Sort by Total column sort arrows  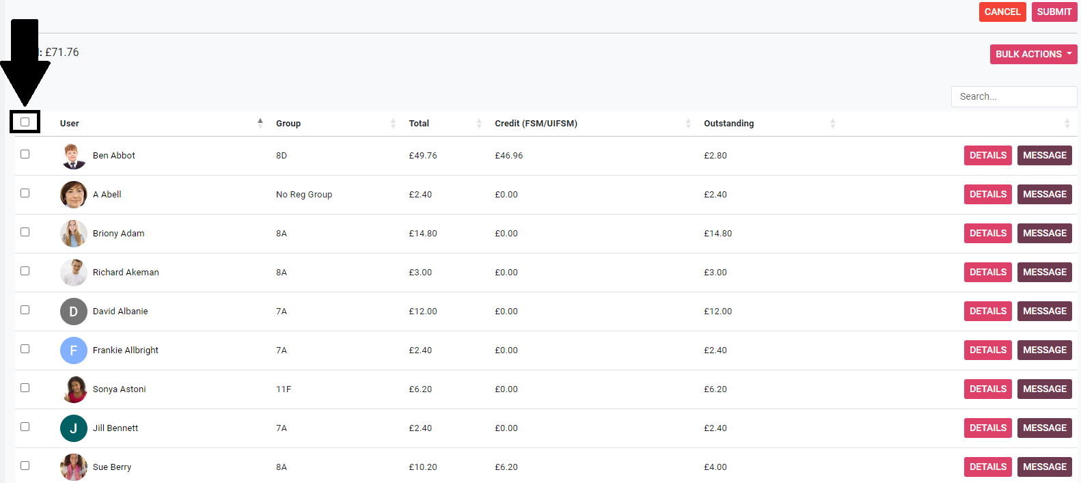tap(478, 123)
